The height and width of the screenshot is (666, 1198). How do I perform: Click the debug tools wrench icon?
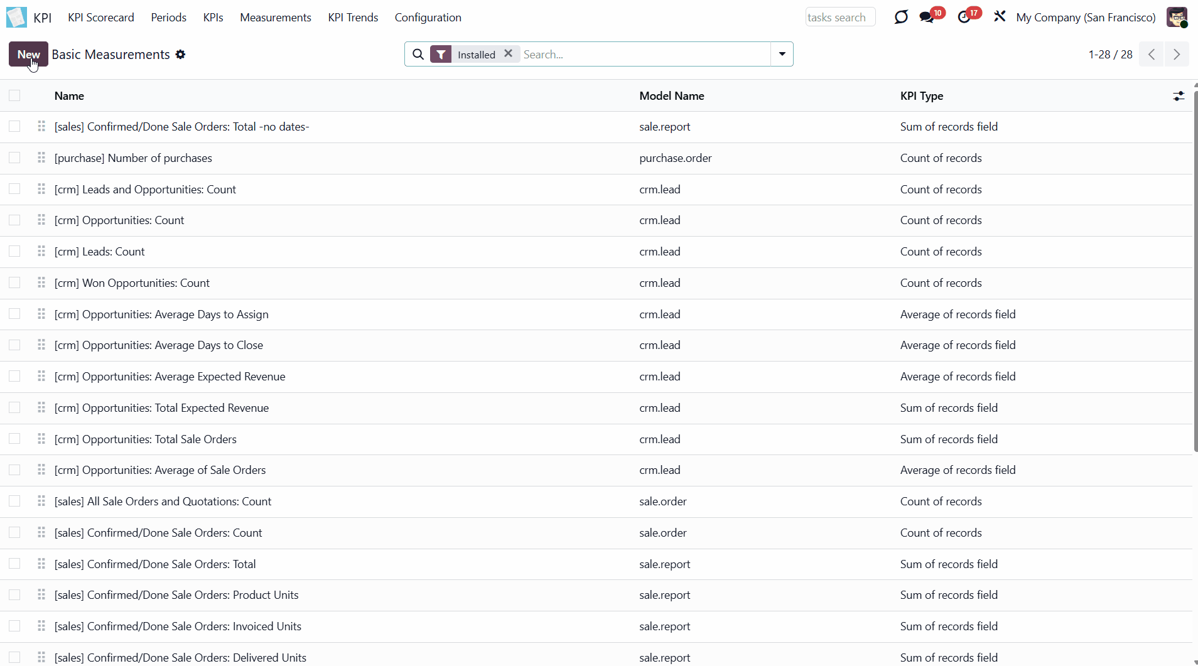pos(1000,17)
